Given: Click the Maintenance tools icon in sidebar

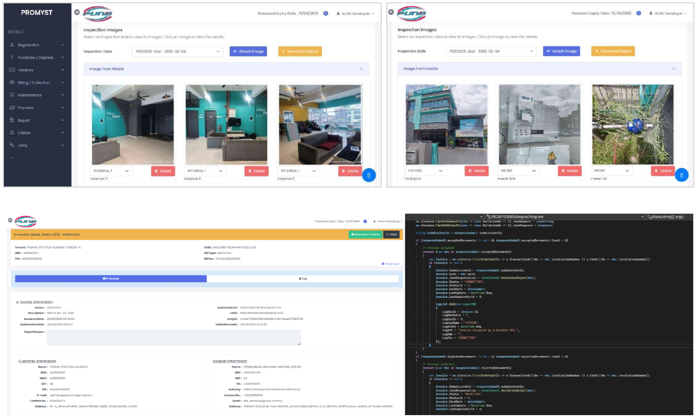Looking at the screenshot, I should [x=12, y=95].
